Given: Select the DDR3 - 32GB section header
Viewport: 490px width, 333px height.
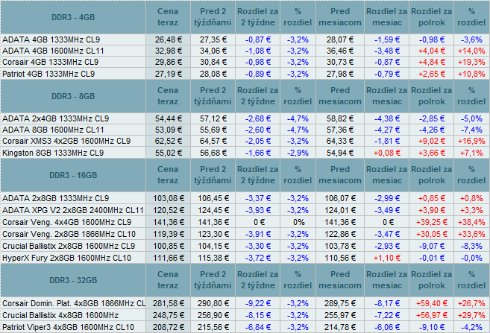Looking at the screenshot, I should pyautogui.click(x=73, y=280).
